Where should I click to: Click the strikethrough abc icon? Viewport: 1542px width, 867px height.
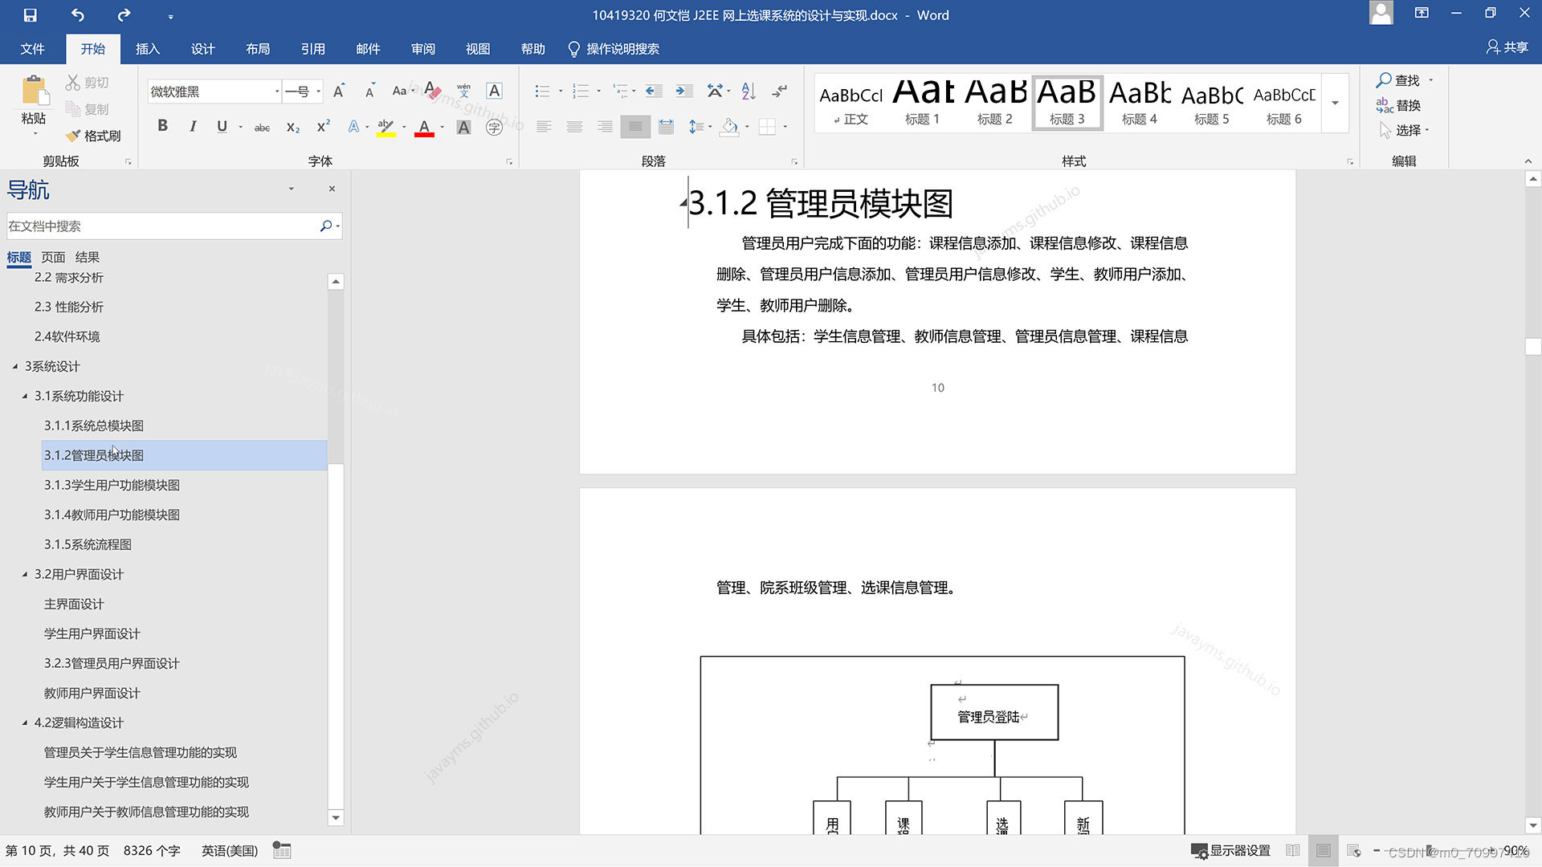[262, 127]
